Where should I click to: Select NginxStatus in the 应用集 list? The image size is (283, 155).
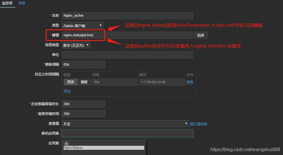[x=104, y=148]
